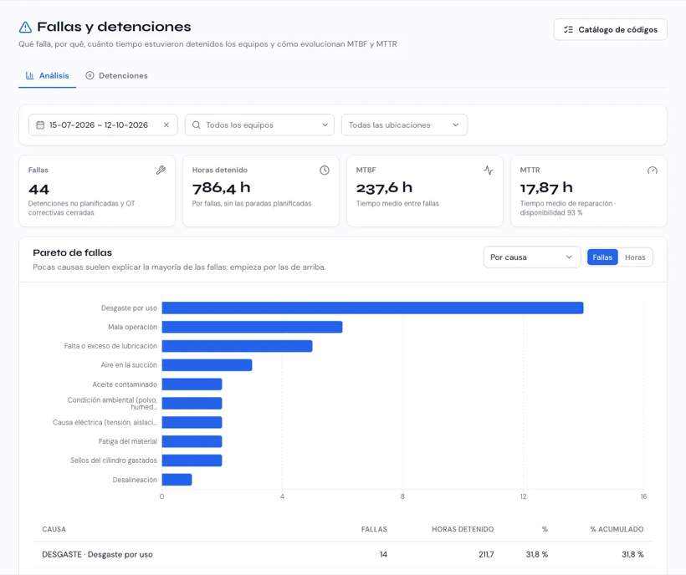Click the 786,4 h value on Horas detenido card
Screen dimensions: 686x575
click(x=222, y=188)
